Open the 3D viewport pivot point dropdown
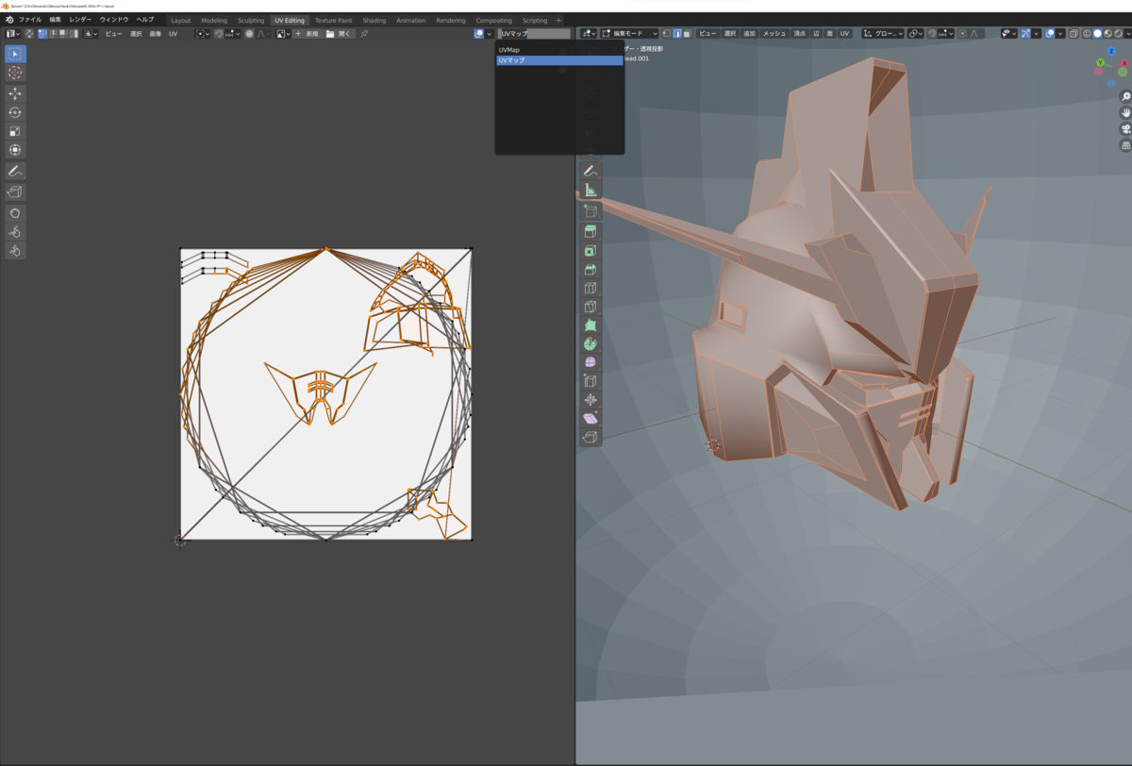 [915, 34]
